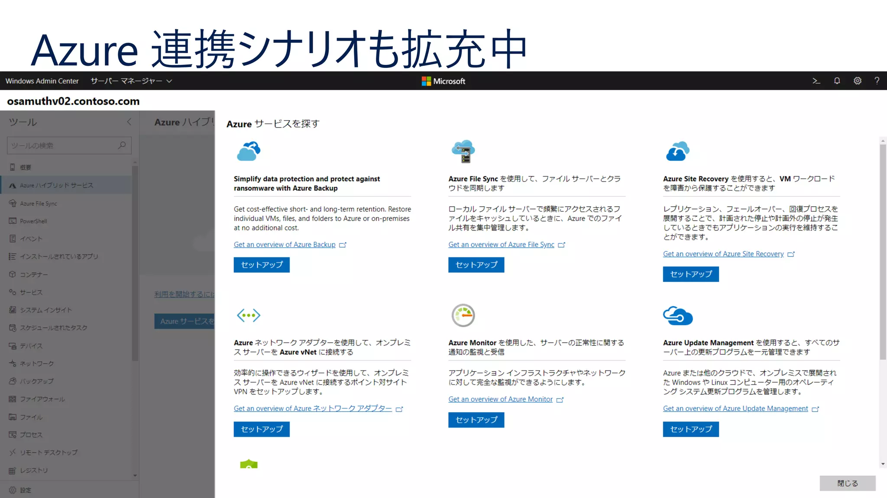Open ファイル tool in sidebar
887x498 pixels.
[x=66, y=417]
